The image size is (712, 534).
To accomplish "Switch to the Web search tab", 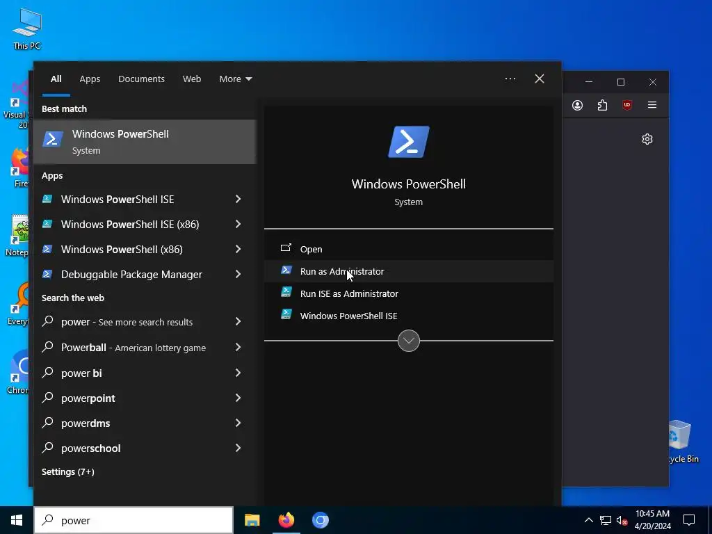I will pyautogui.click(x=192, y=79).
